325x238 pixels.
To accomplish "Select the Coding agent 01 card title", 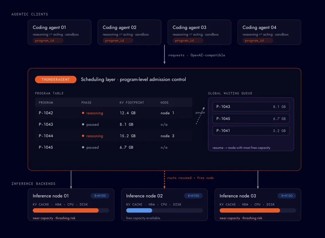I will [x=49, y=27].
